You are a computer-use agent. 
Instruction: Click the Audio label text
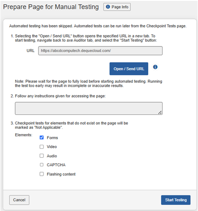point(52,156)
